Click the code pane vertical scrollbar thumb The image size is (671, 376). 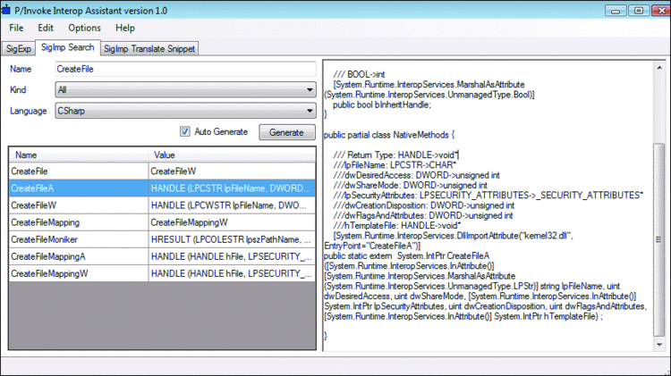[659, 239]
